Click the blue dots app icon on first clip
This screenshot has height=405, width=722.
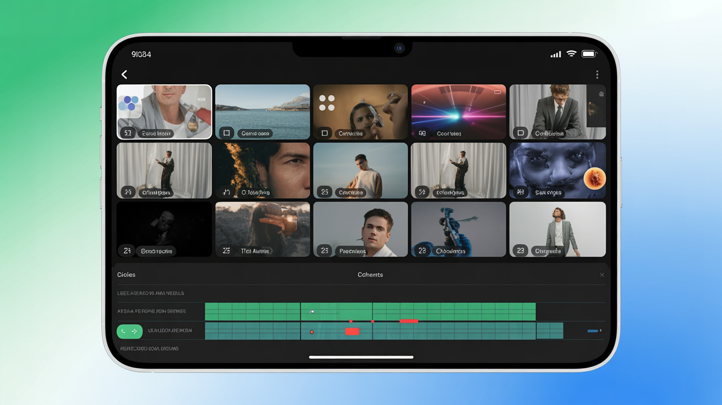pyautogui.click(x=130, y=104)
